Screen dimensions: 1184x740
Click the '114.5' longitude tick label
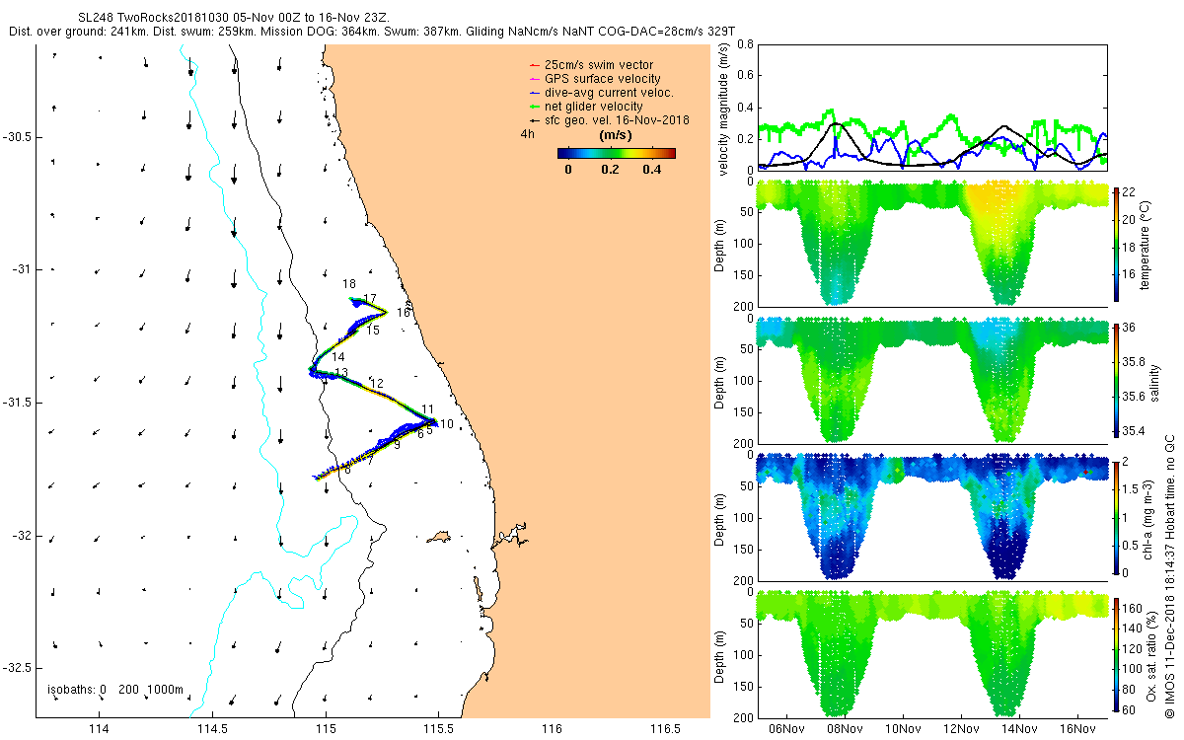[x=211, y=729]
